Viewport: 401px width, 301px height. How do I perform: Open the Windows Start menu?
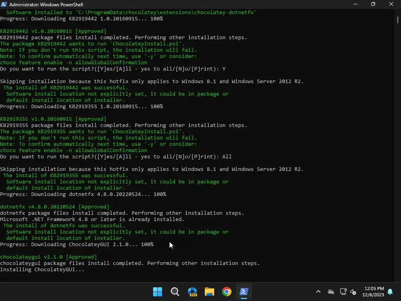(x=157, y=292)
